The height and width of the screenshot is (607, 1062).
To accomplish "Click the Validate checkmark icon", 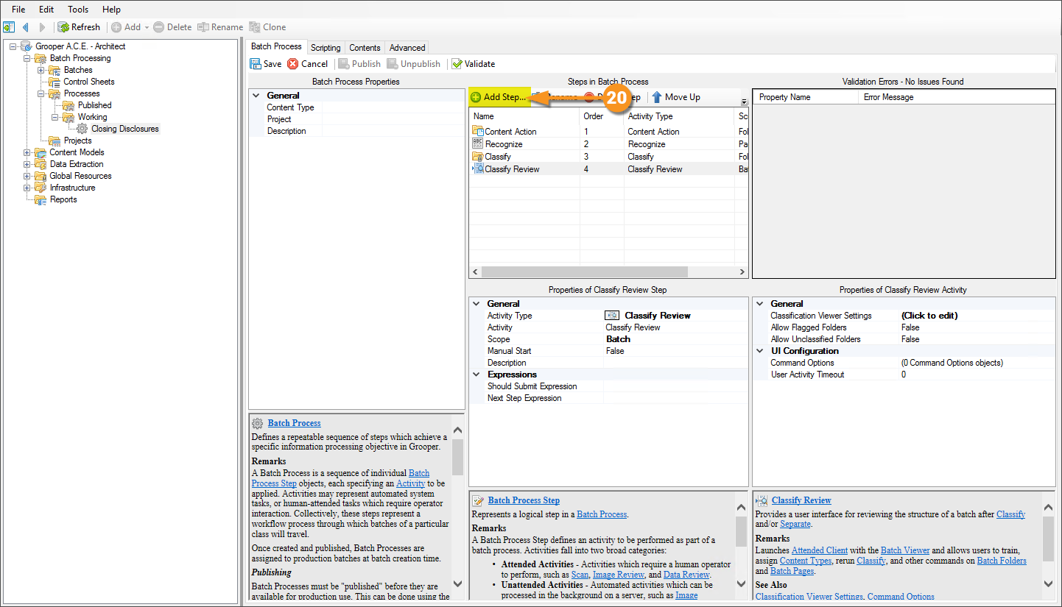I will click(457, 64).
